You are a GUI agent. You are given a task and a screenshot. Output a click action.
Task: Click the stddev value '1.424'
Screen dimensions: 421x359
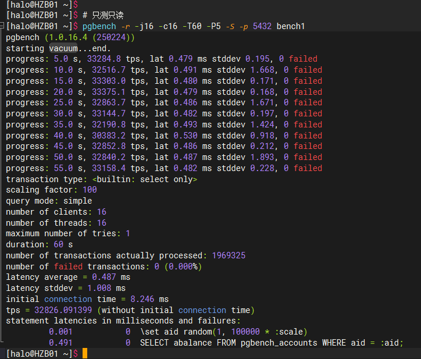pyautogui.click(x=262, y=125)
